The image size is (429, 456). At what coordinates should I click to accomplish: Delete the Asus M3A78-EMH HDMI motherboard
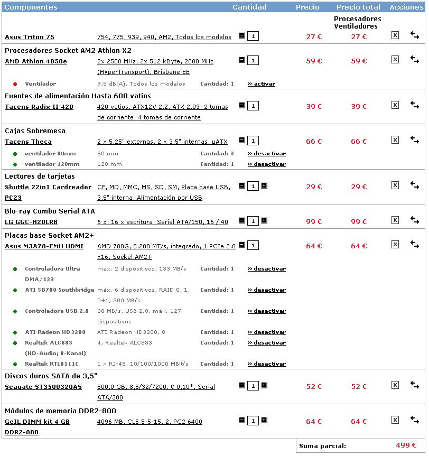pyautogui.click(x=395, y=245)
